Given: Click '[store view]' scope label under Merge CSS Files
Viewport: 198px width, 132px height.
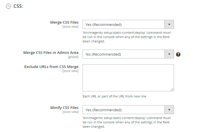Looking at the screenshot, I should pyautogui.click(x=70, y=27).
